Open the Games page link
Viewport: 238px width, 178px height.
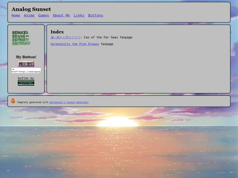(44, 15)
